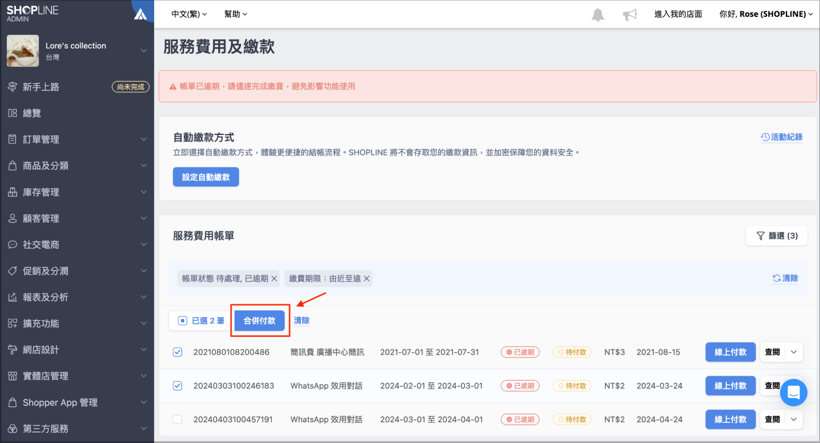Open the 促銷及分潤 sidebar menu
The image size is (820, 443).
pyautogui.click(x=77, y=271)
